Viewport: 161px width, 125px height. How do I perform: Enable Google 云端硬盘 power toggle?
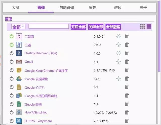point(12,79)
